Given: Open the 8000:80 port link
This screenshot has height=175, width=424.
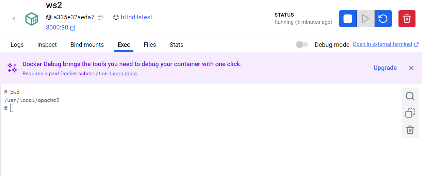Looking at the screenshot, I should [x=57, y=28].
